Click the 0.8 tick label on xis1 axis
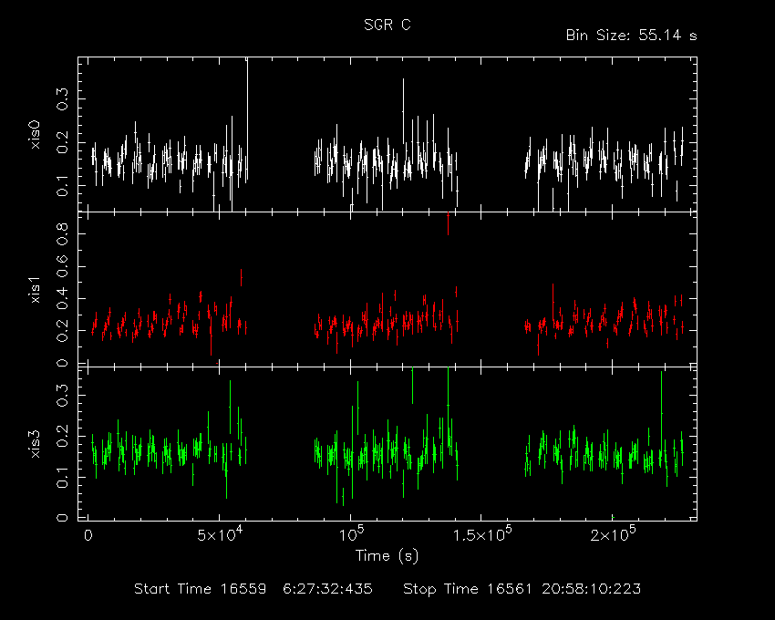 tap(63, 233)
